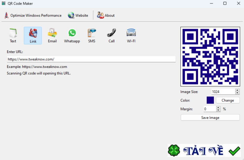Click the 'Color:' label

(x=185, y=100)
